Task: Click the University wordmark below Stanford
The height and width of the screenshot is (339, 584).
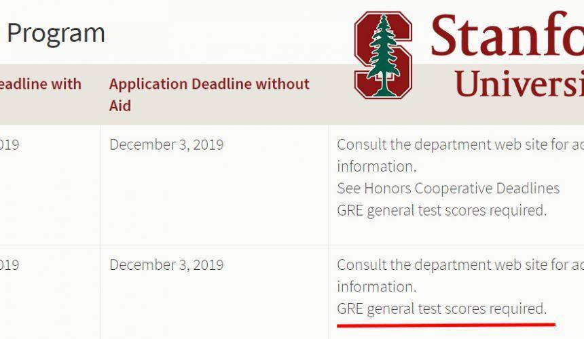Action: [x=519, y=83]
